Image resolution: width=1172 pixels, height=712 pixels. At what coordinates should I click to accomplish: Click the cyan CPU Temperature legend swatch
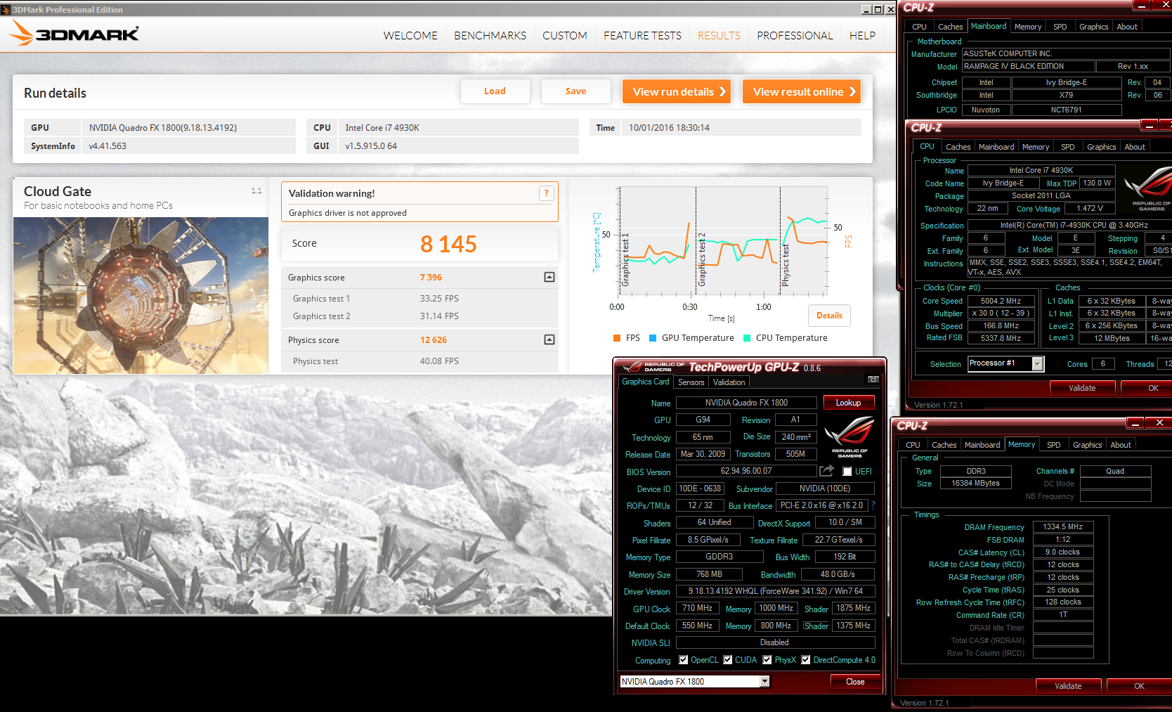[x=747, y=338]
